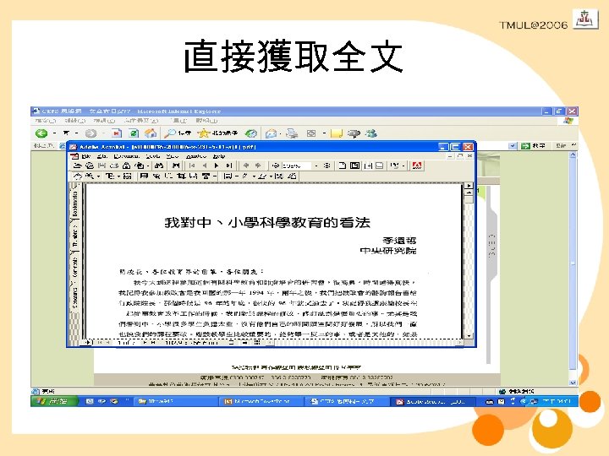Viewport: 609px width, 456px height.
Task: Select the Graphics Select tool in Acrobat
Action: 128,176
